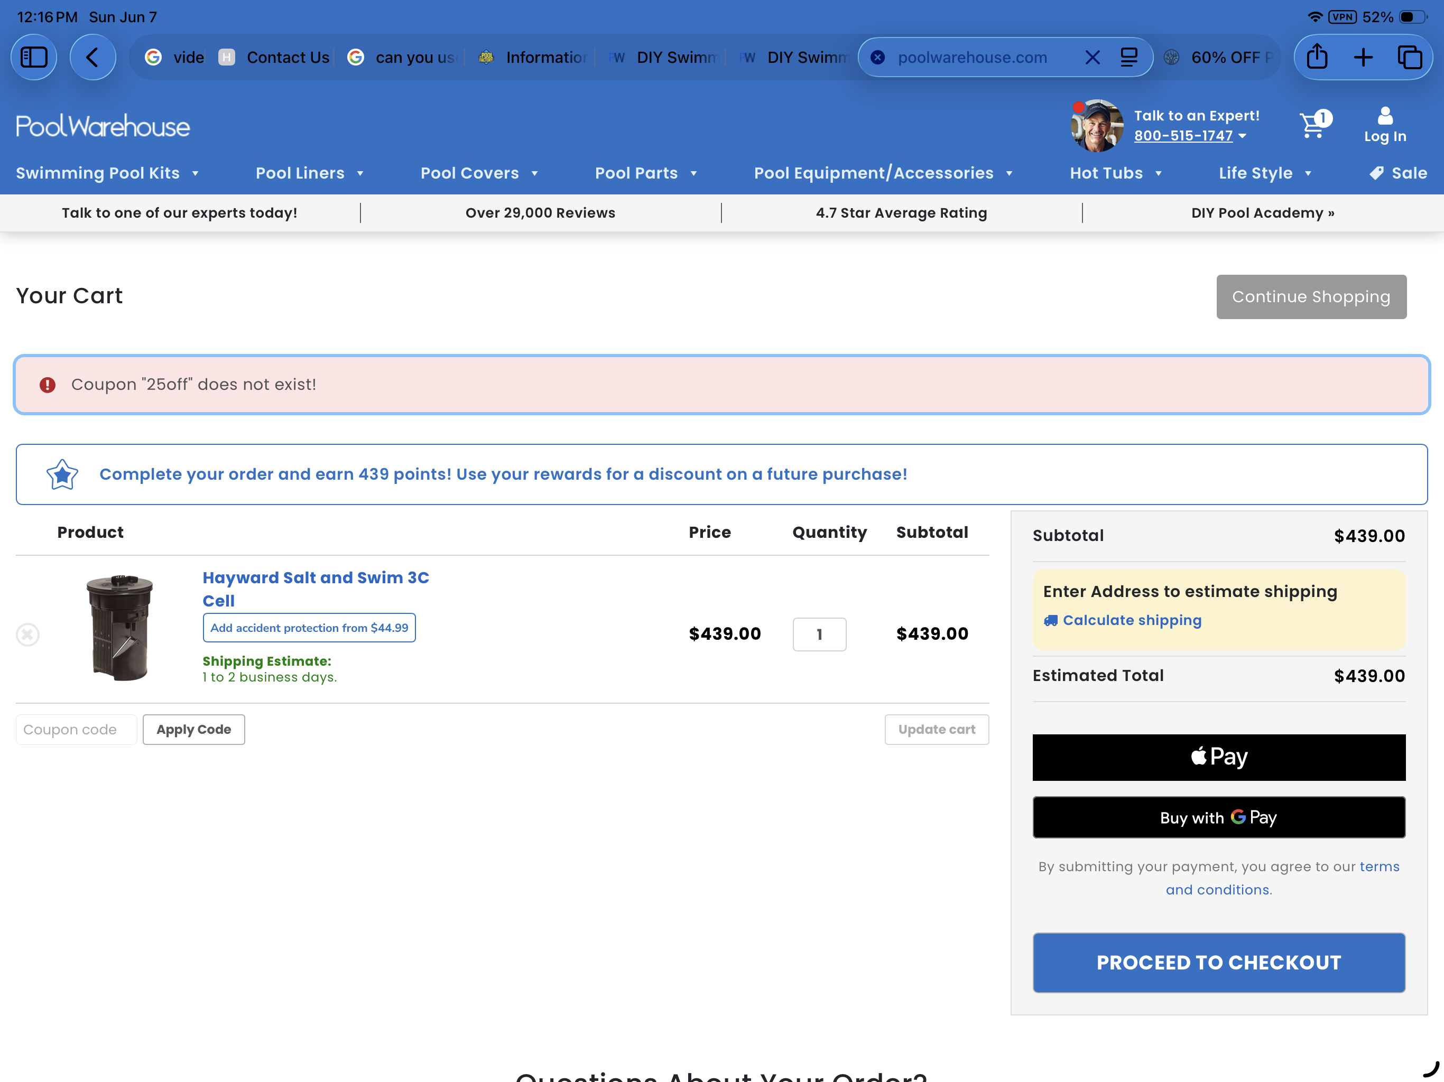This screenshot has height=1082, width=1444.
Task: Click the Apply Code button
Action: 194,730
